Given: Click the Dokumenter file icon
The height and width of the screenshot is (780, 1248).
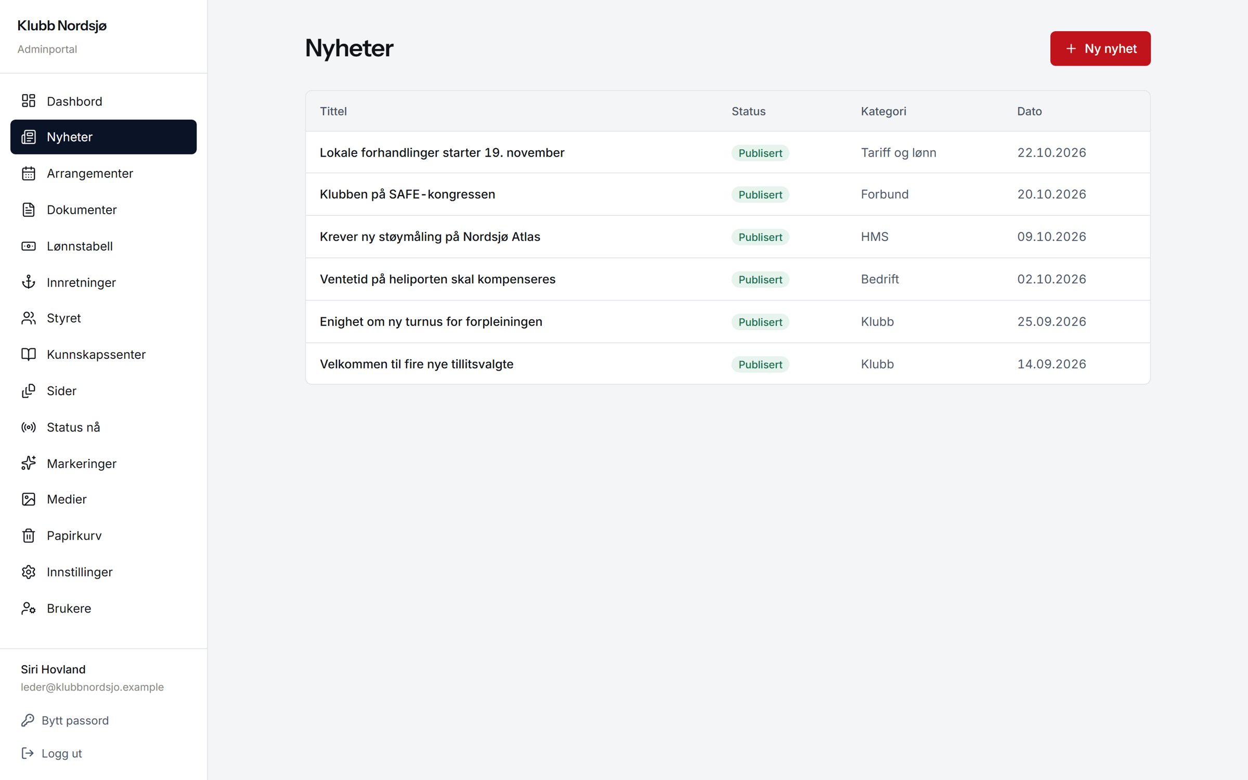Looking at the screenshot, I should point(29,210).
